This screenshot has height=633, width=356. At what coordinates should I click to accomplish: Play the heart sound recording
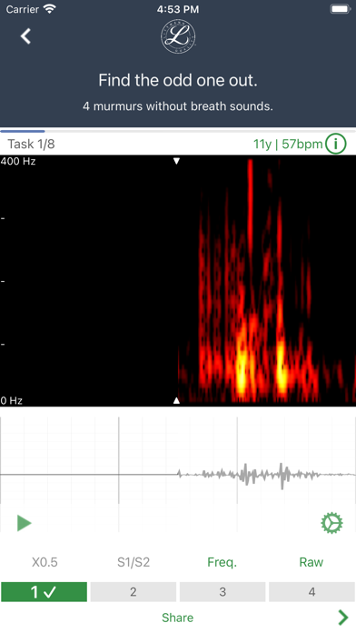tap(25, 523)
